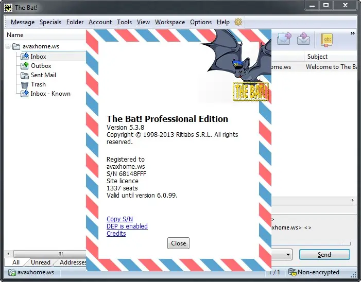Click The Bat! title bar icon
361x282 pixels.
[8, 8]
